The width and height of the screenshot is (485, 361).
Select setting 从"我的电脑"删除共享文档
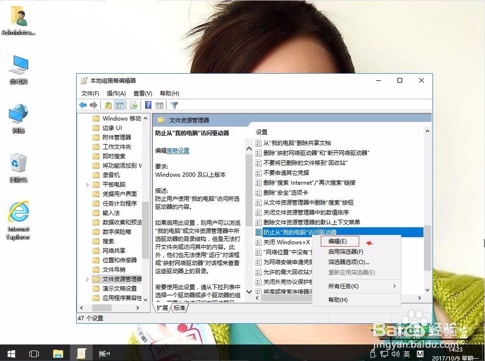(x=297, y=143)
